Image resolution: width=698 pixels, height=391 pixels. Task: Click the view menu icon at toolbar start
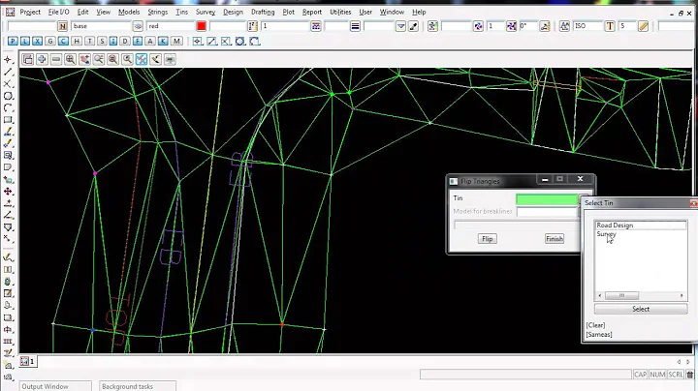27,59
